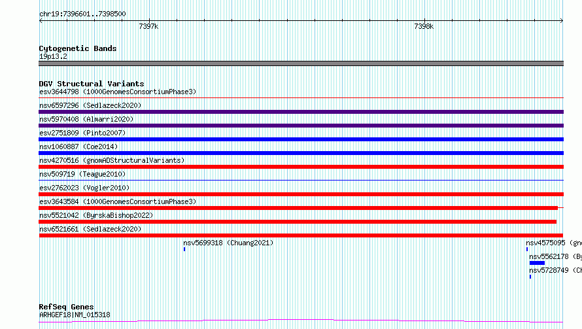The image size is (582, 329).
Task: Click the 7397k ruler tick label
Action: point(148,26)
